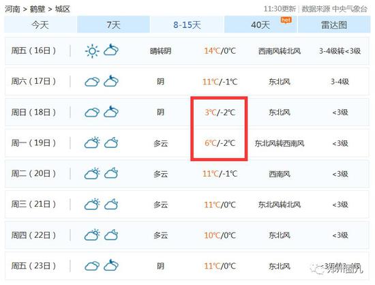Select the 周五（23日）date label
The width and height of the screenshot is (375, 285).
coord(33,266)
